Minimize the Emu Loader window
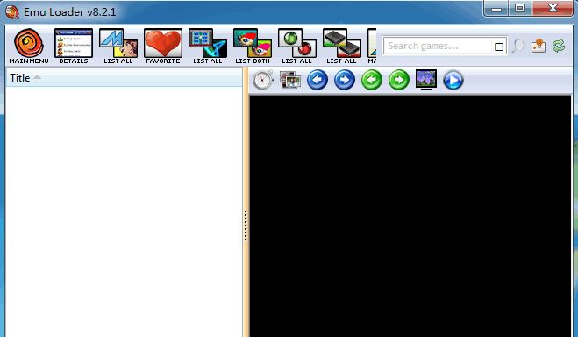 (x=496, y=9)
